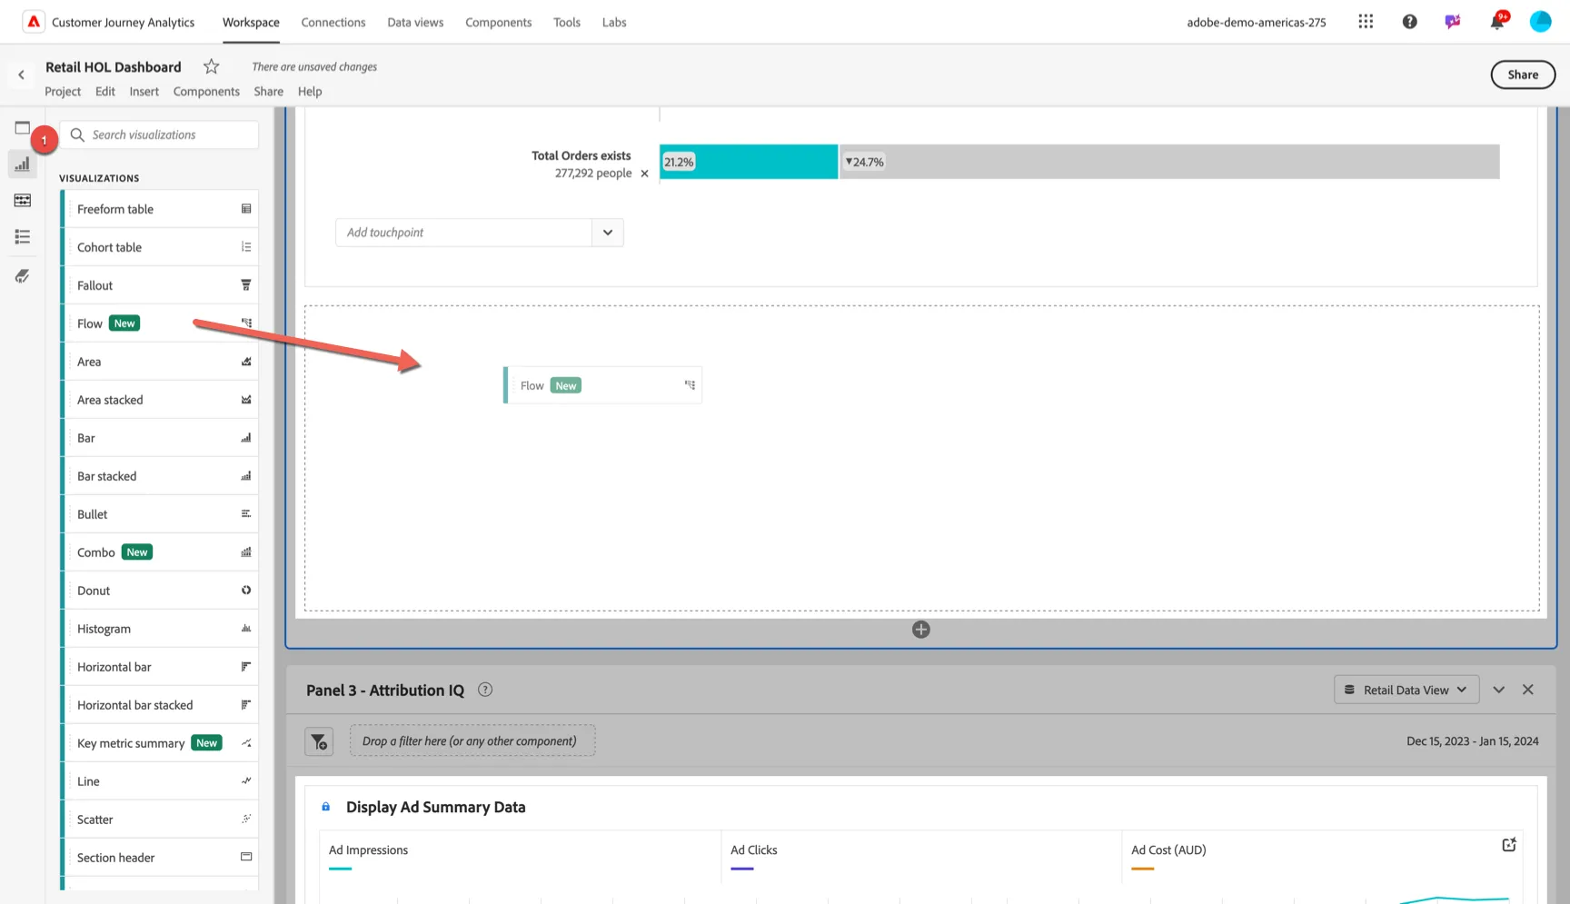Open the Labs tab
Screen dimensions: 1570x904
coord(614,22)
